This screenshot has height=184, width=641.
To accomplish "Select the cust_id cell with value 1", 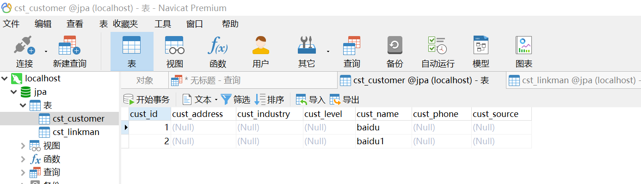I will [x=150, y=127].
